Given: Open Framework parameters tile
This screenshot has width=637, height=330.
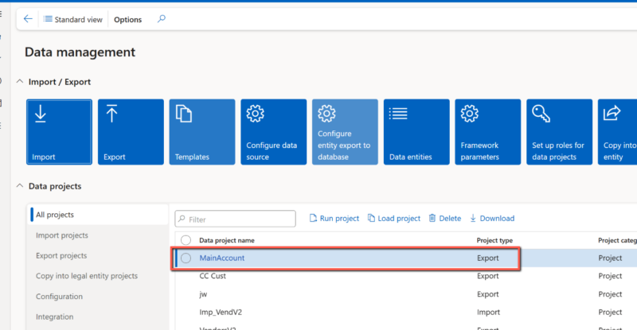Looking at the screenshot, I should [487, 132].
